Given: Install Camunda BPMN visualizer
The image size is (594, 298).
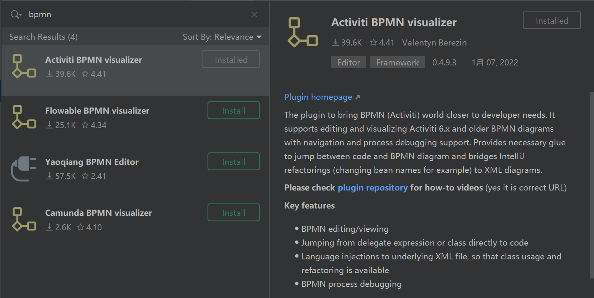Looking at the screenshot, I should pos(234,213).
